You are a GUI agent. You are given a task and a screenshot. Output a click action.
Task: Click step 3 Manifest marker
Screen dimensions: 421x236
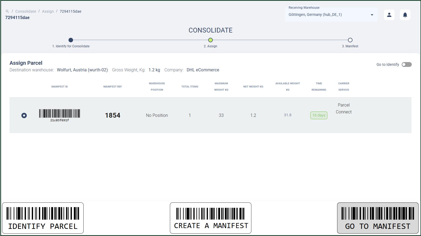coord(350,40)
